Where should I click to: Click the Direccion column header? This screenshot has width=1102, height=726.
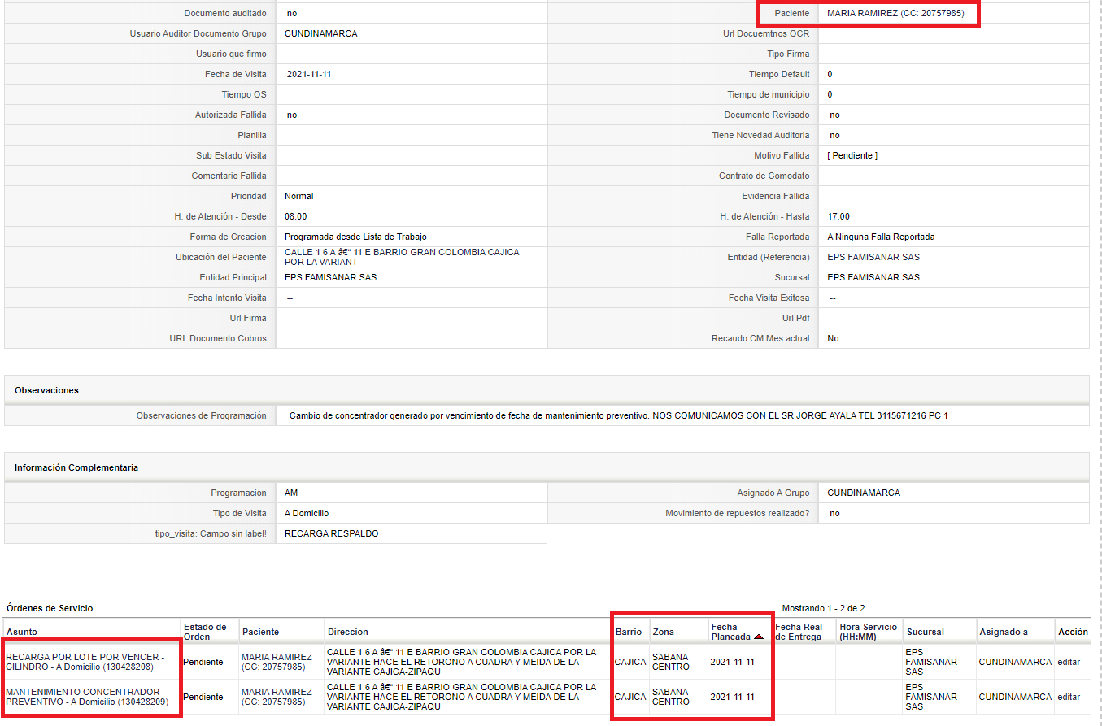coord(348,632)
